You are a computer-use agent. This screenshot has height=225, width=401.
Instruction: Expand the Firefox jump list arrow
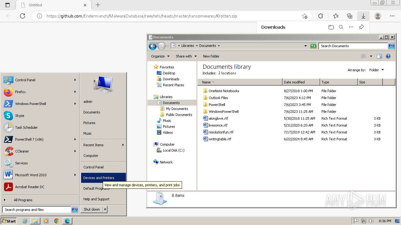[x=75, y=92]
